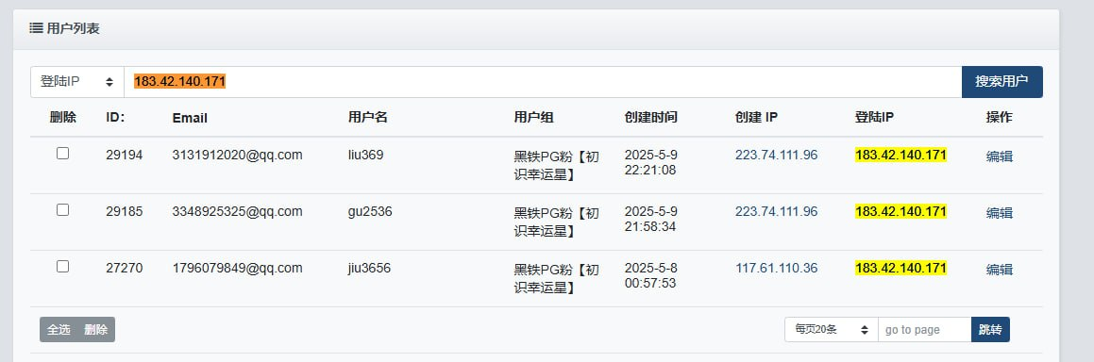Image resolution: width=1094 pixels, height=362 pixels.
Task: Click the 跳转 button
Action: tap(990, 330)
